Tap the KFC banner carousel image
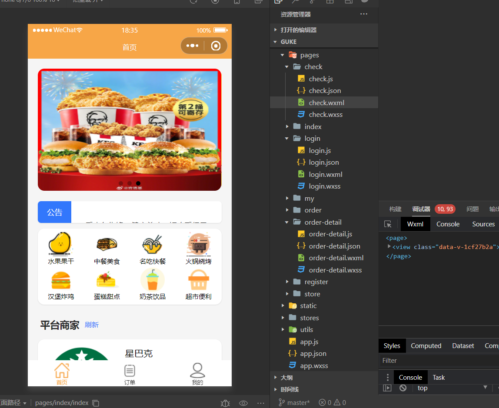Viewport: 499px width, 408px height. click(130, 129)
